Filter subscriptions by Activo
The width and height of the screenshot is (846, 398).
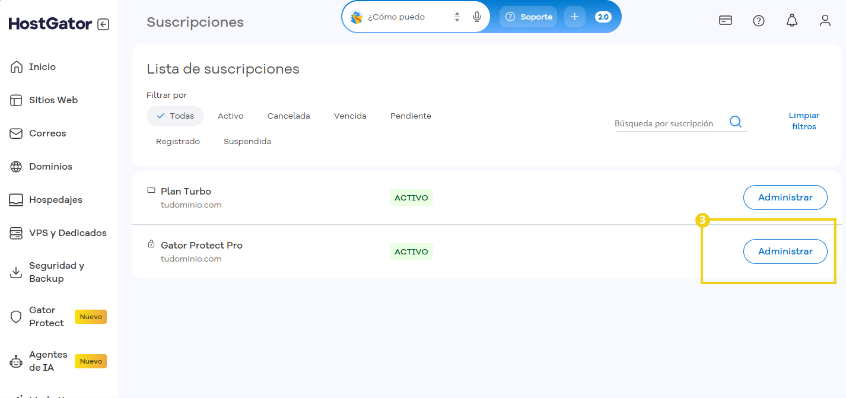pos(231,116)
